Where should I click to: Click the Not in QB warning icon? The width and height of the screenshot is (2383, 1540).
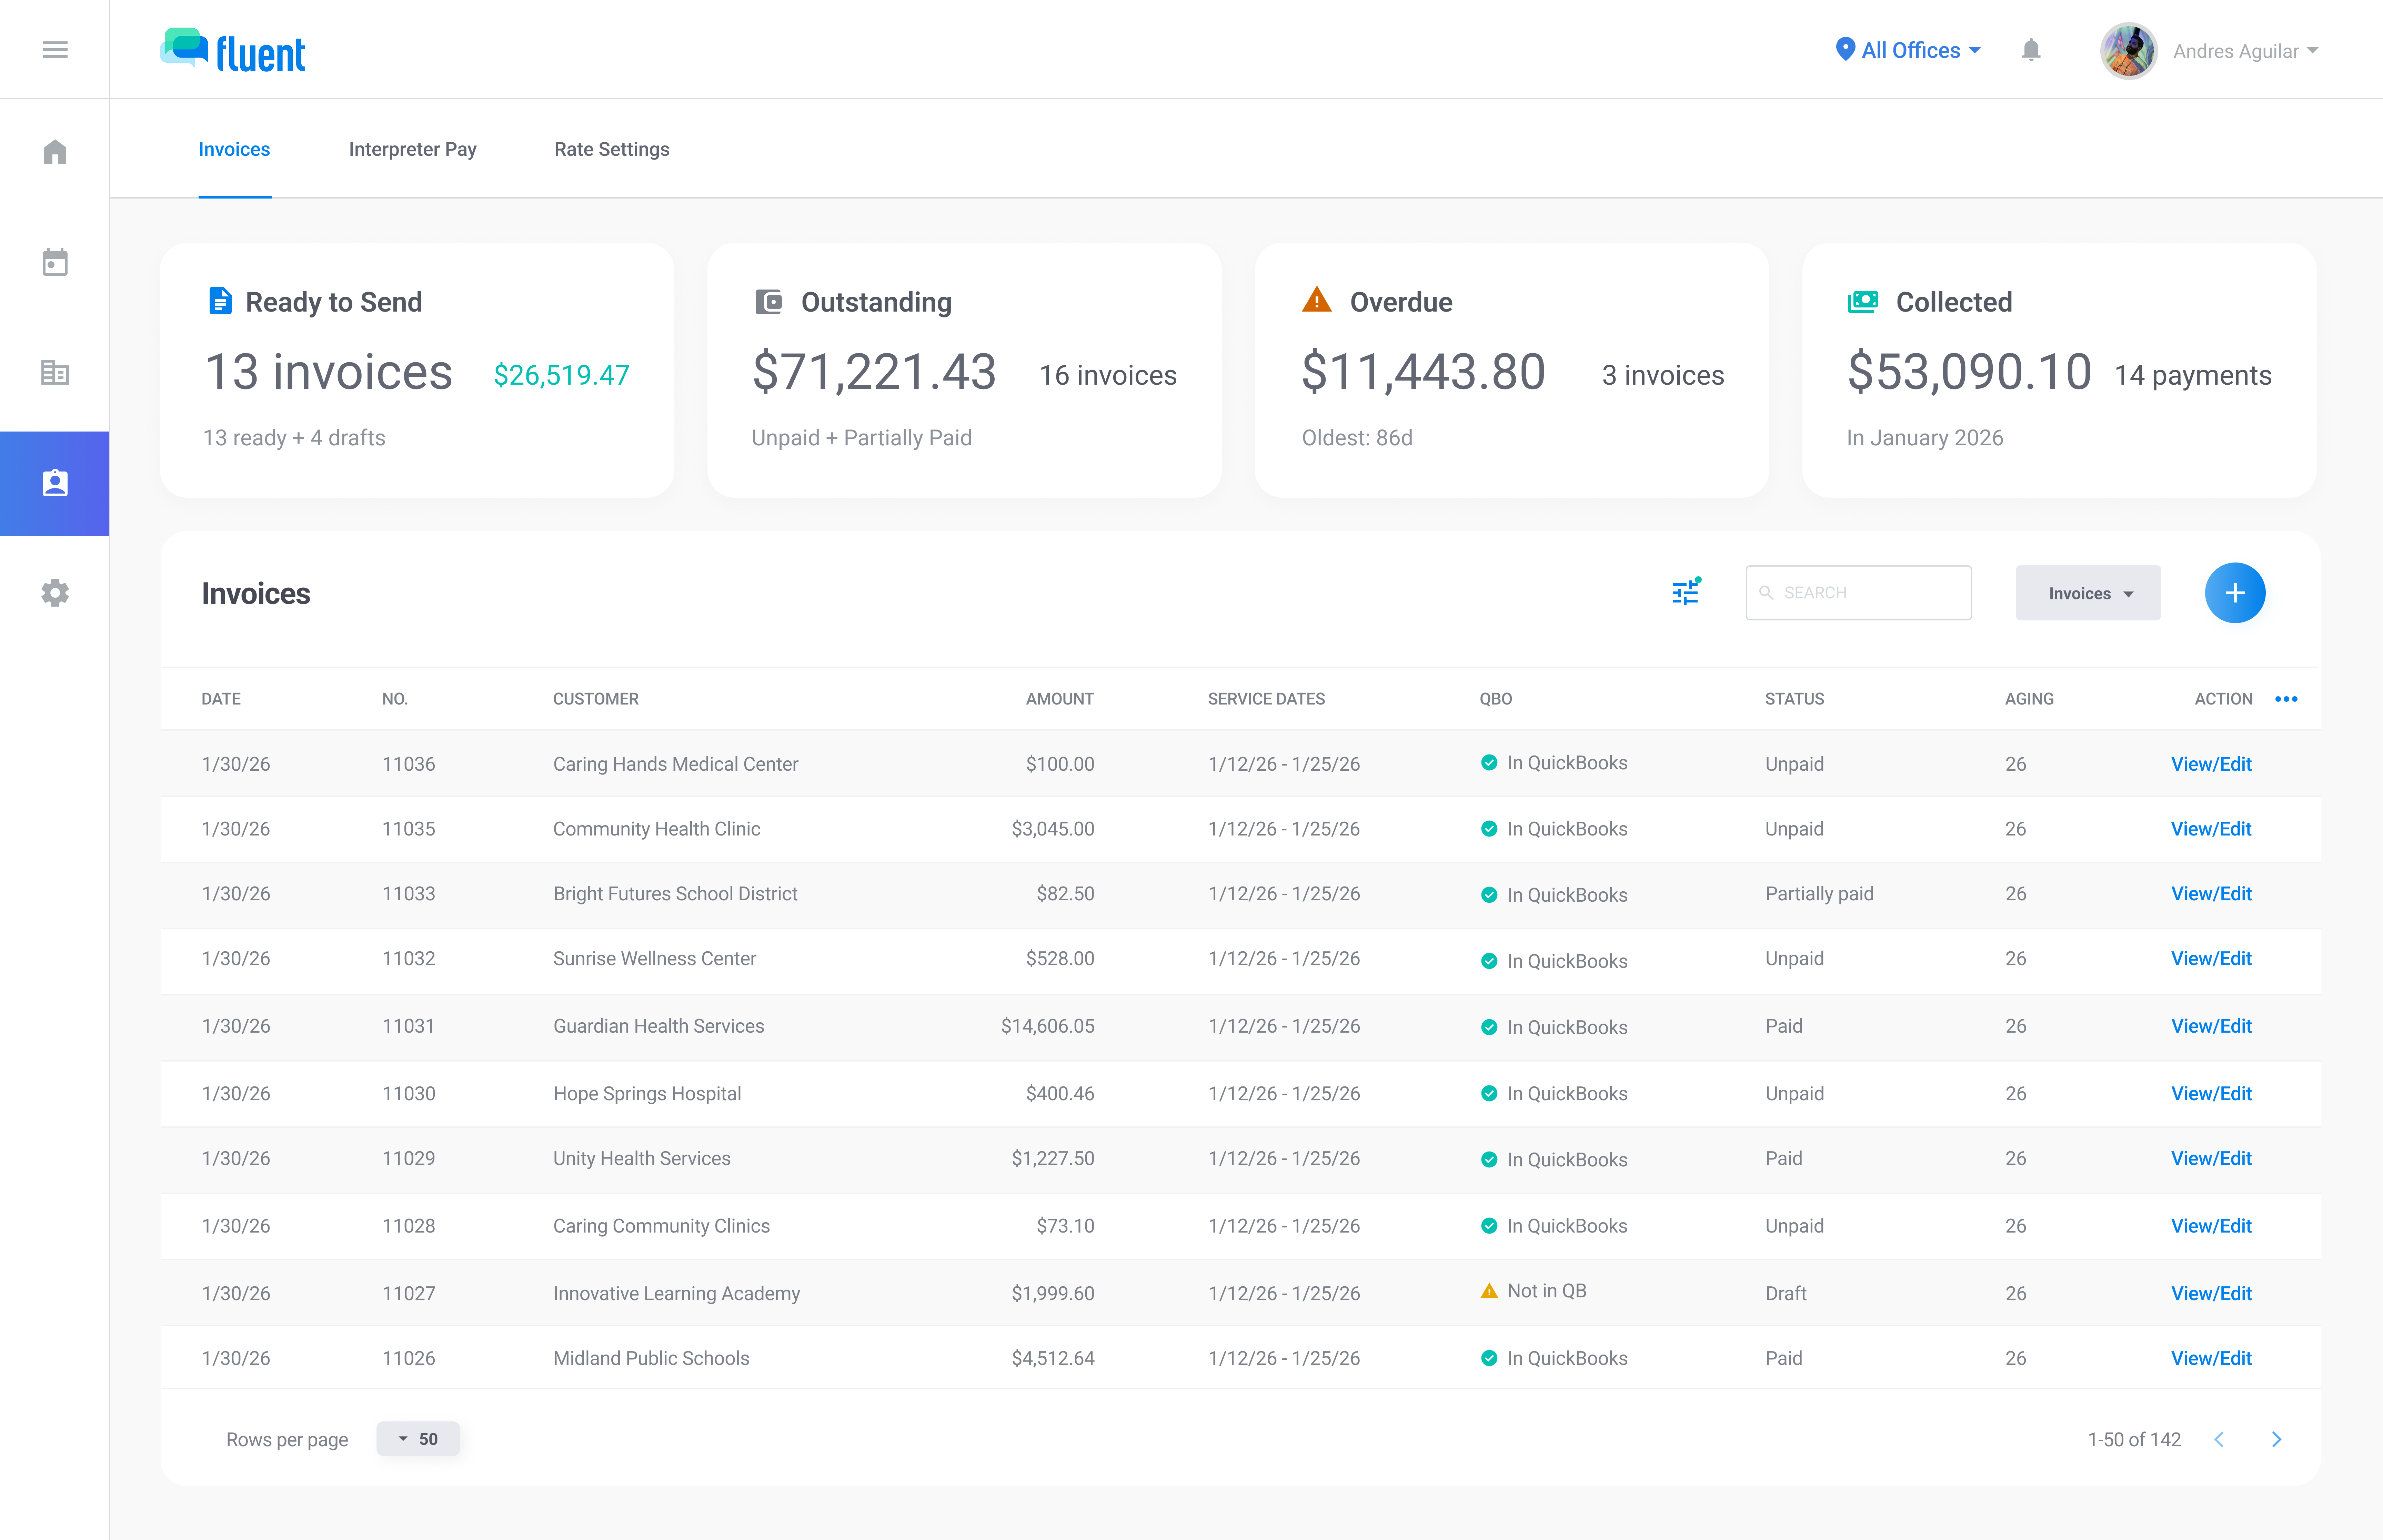click(x=1489, y=1291)
